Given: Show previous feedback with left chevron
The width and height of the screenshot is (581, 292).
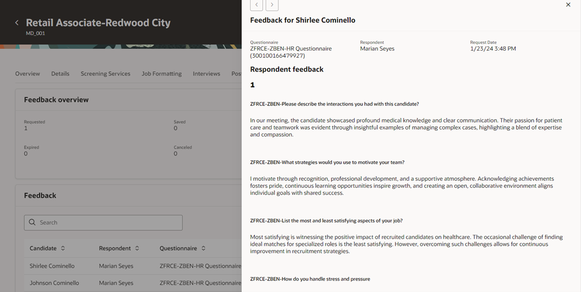Looking at the screenshot, I should 256,5.
